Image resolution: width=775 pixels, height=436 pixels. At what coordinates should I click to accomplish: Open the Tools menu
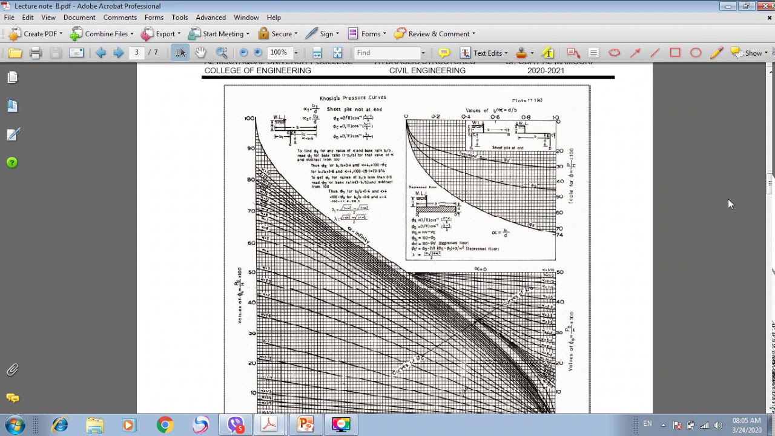click(x=180, y=18)
